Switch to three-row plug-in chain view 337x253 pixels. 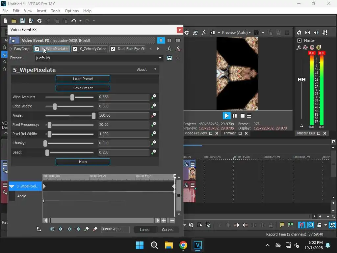coord(178,40)
